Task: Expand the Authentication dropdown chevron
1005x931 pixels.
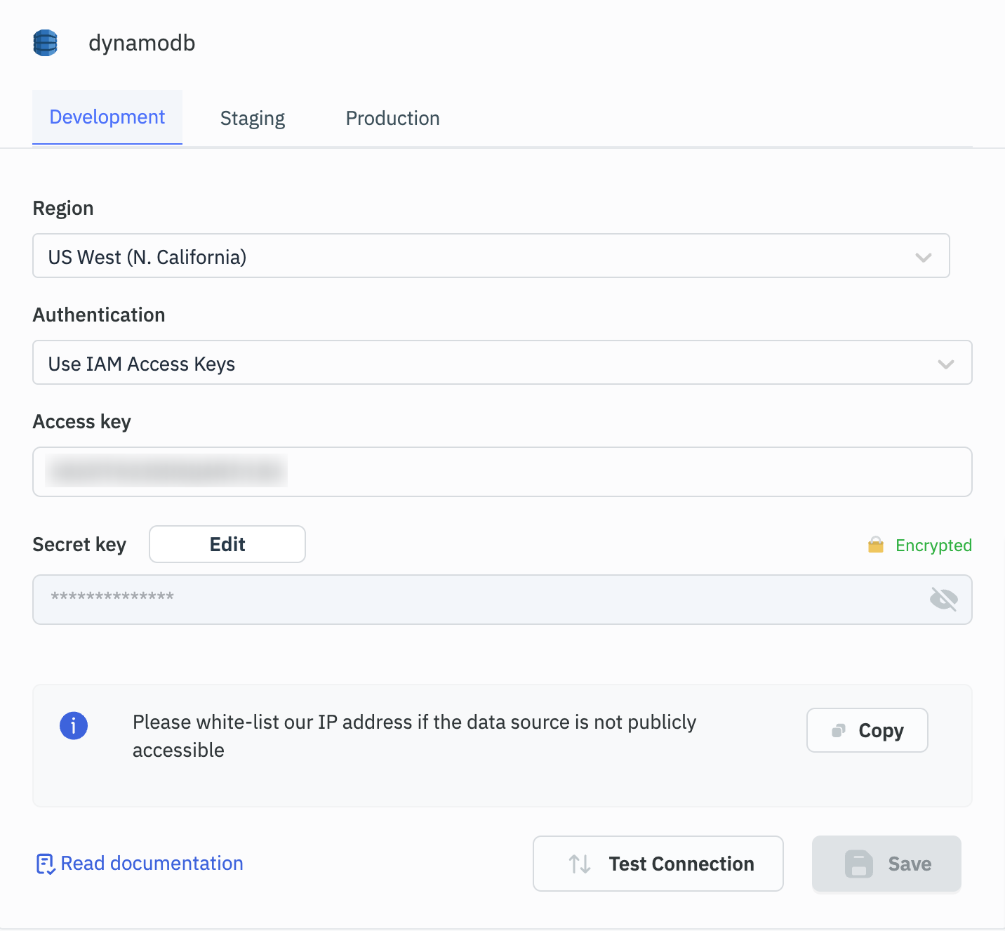Action: tap(945, 364)
